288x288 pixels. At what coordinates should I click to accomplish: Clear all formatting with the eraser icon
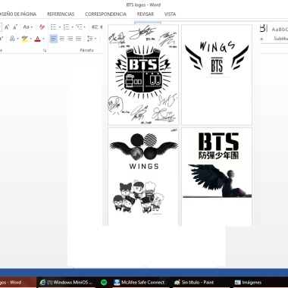(42, 27)
